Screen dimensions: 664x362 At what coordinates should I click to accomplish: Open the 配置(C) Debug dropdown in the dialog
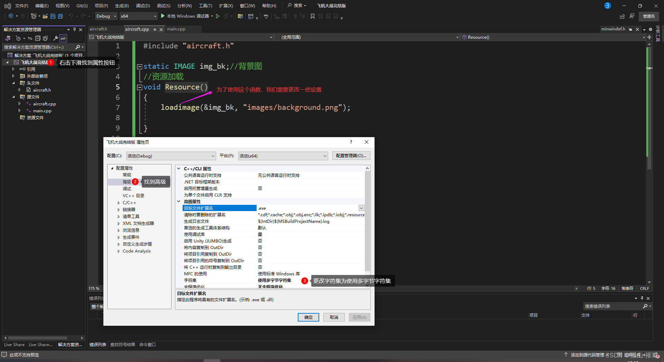(x=171, y=156)
